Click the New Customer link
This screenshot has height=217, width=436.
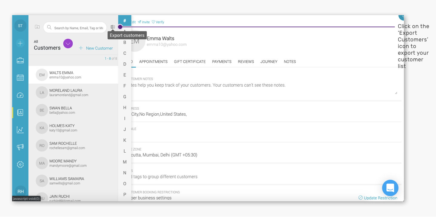(x=96, y=48)
